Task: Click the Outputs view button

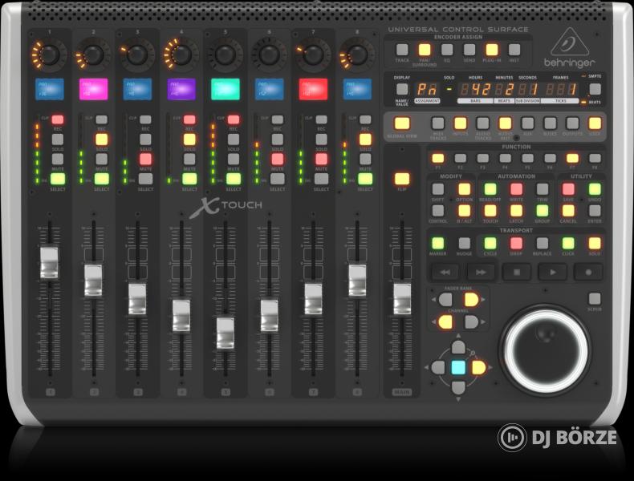Action: [x=572, y=123]
